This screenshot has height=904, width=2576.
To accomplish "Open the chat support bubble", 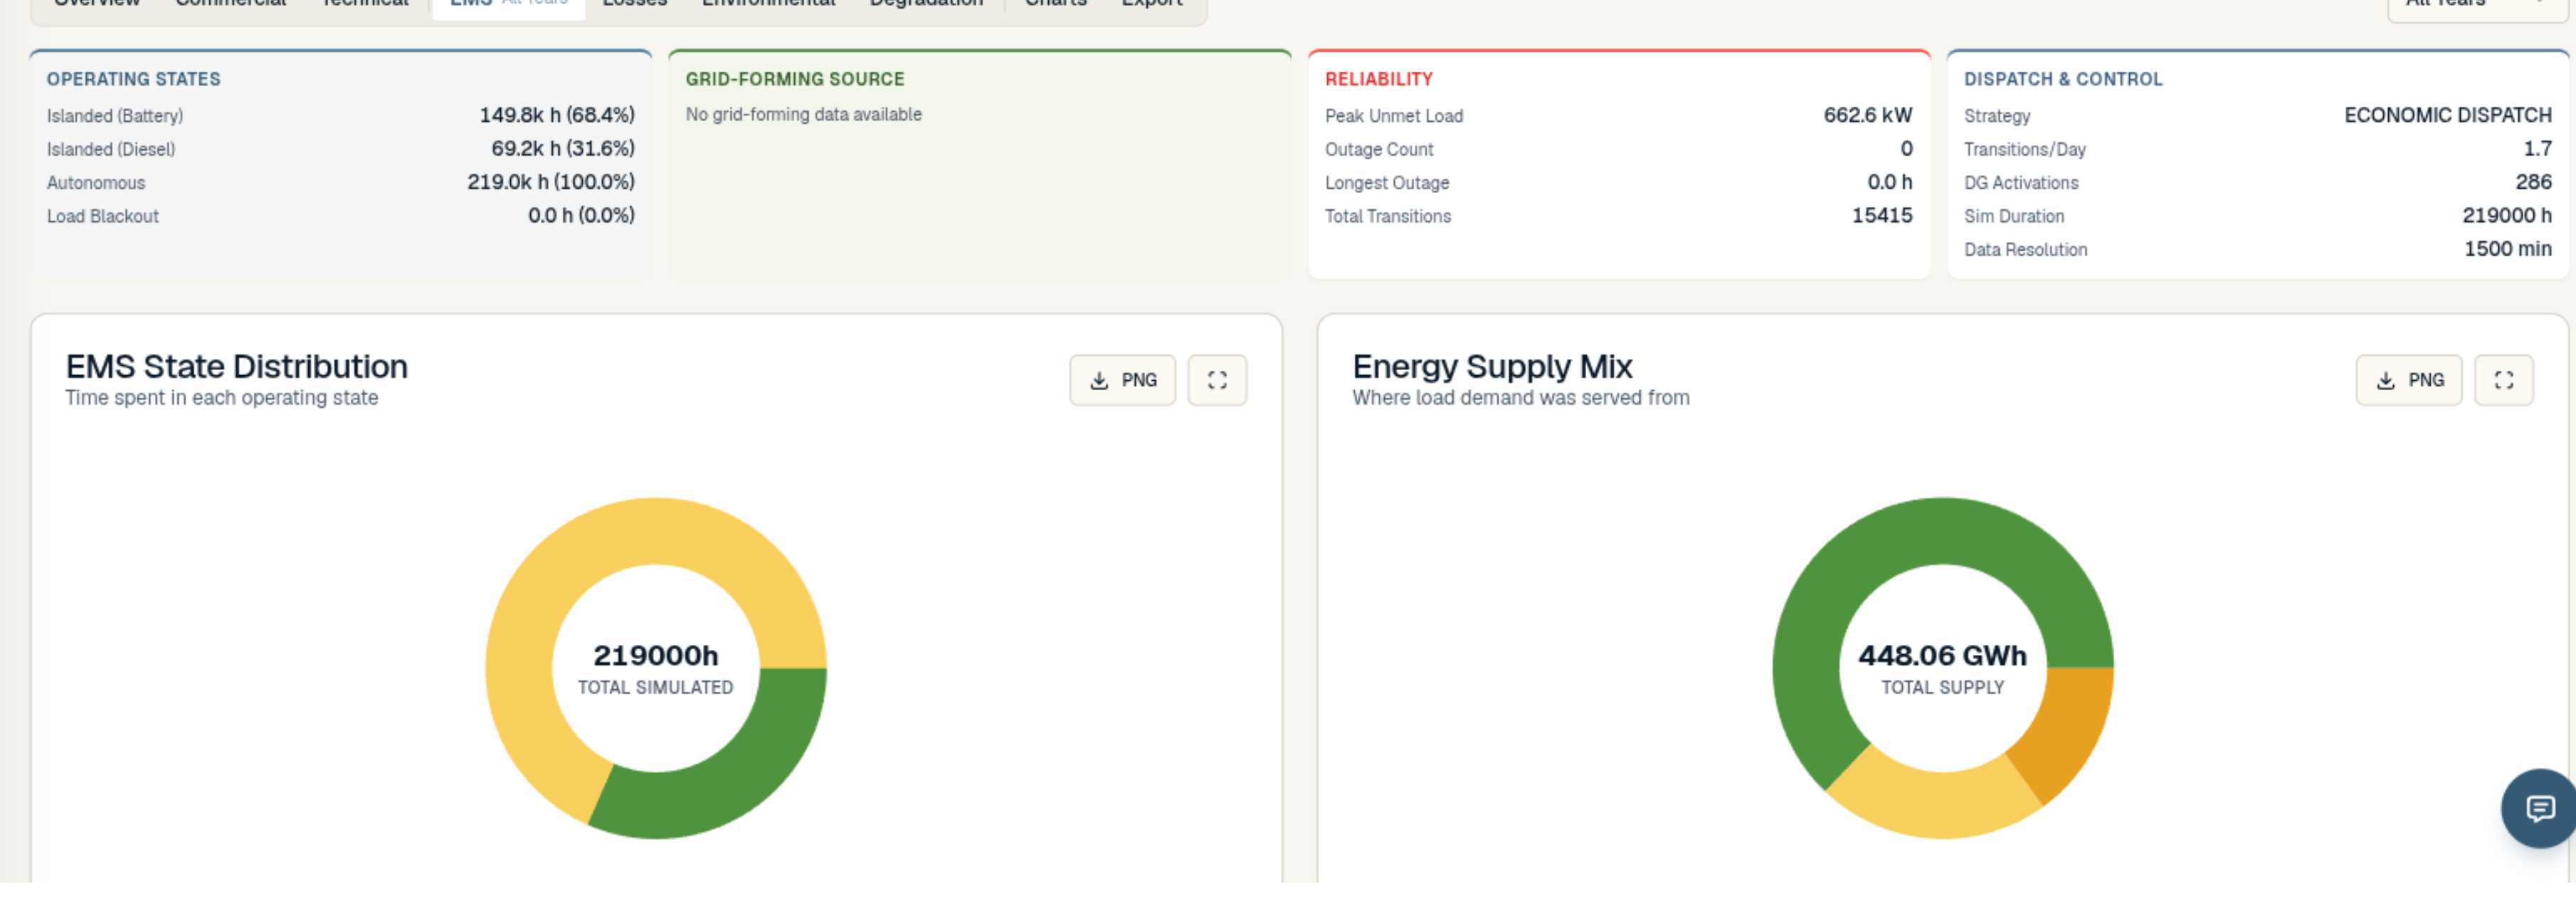I will tap(2540, 808).
